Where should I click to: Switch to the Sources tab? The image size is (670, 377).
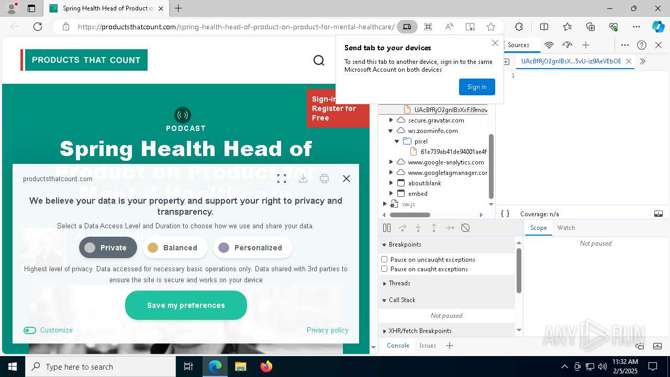[x=518, y=45]
